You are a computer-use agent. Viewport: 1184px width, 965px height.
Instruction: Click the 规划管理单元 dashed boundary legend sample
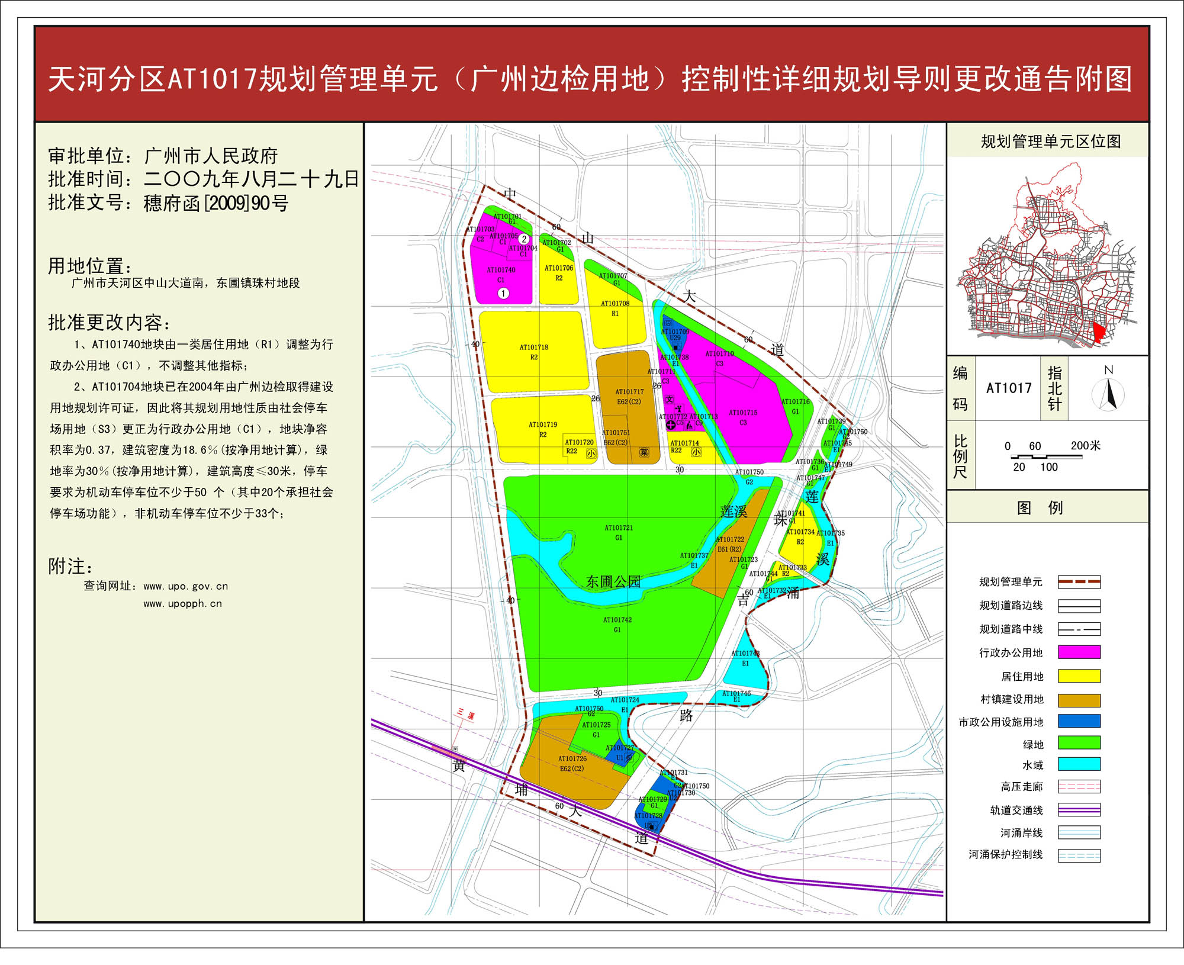click(1079, 582)
